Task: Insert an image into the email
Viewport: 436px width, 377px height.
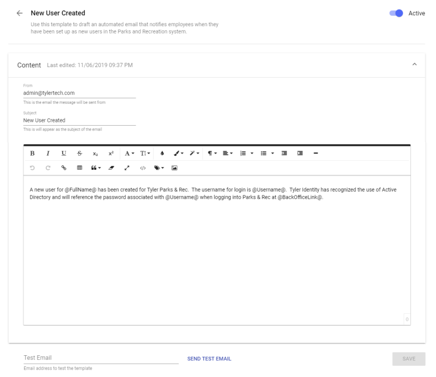Action: pyautogui.click(x=174, y=168)
